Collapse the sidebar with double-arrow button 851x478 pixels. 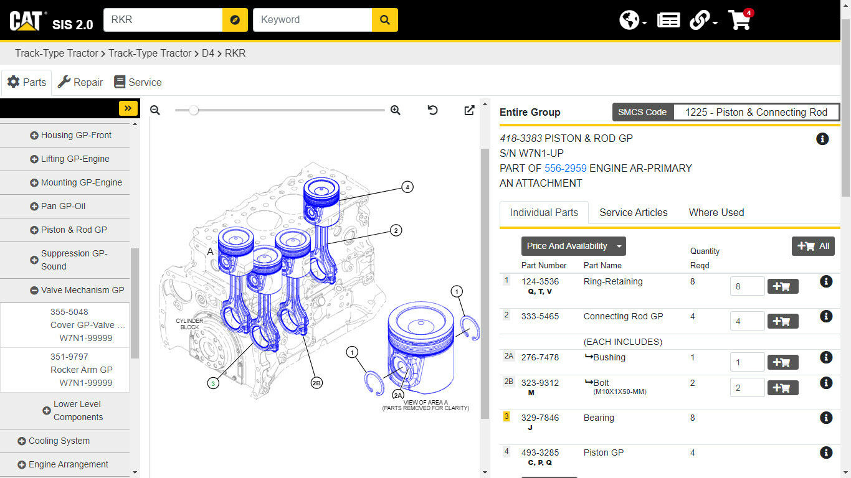[x=128, y=108]
